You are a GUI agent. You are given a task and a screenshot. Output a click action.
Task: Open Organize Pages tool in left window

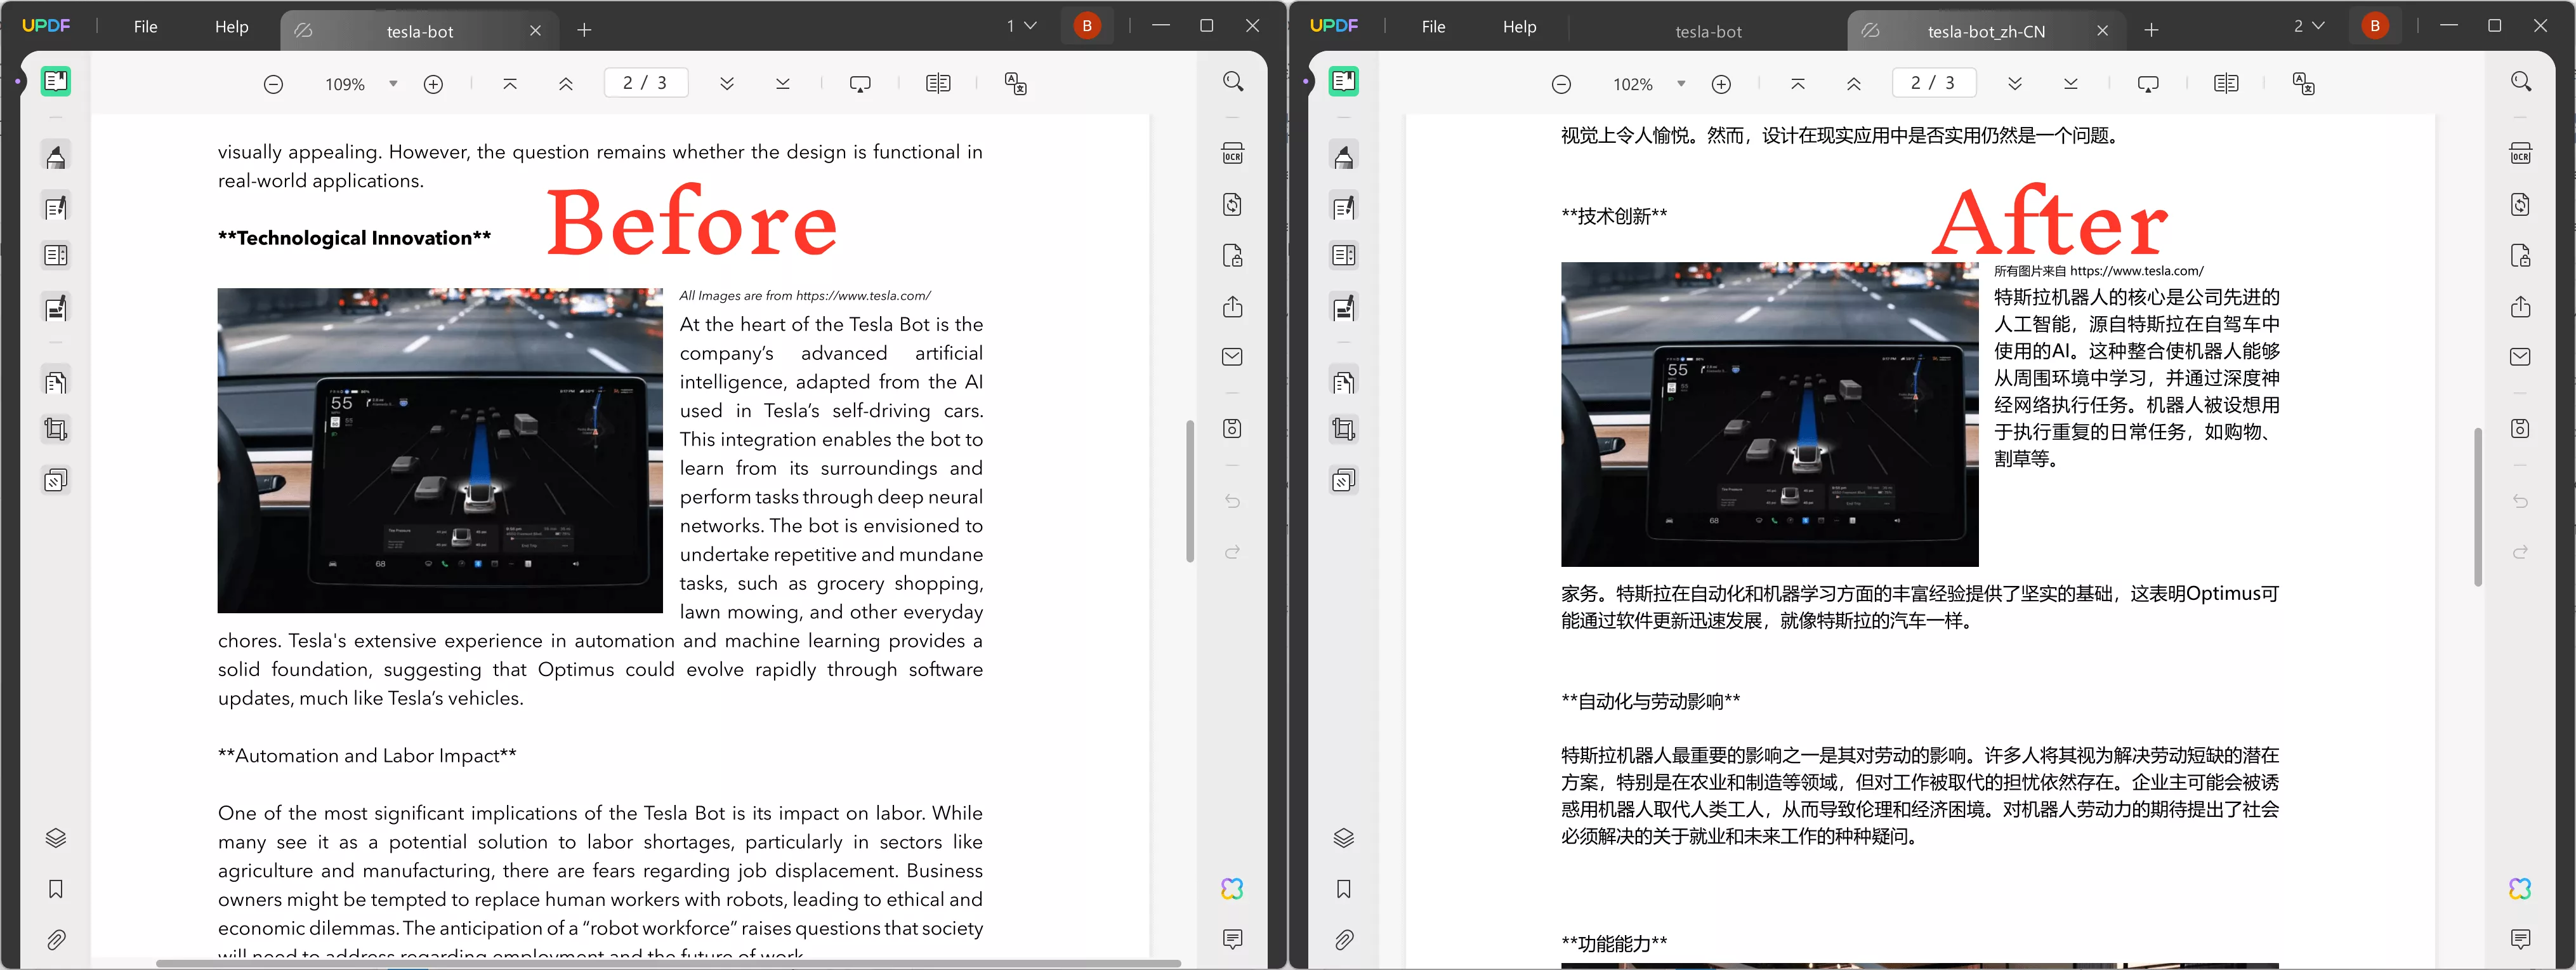[56, 382]
